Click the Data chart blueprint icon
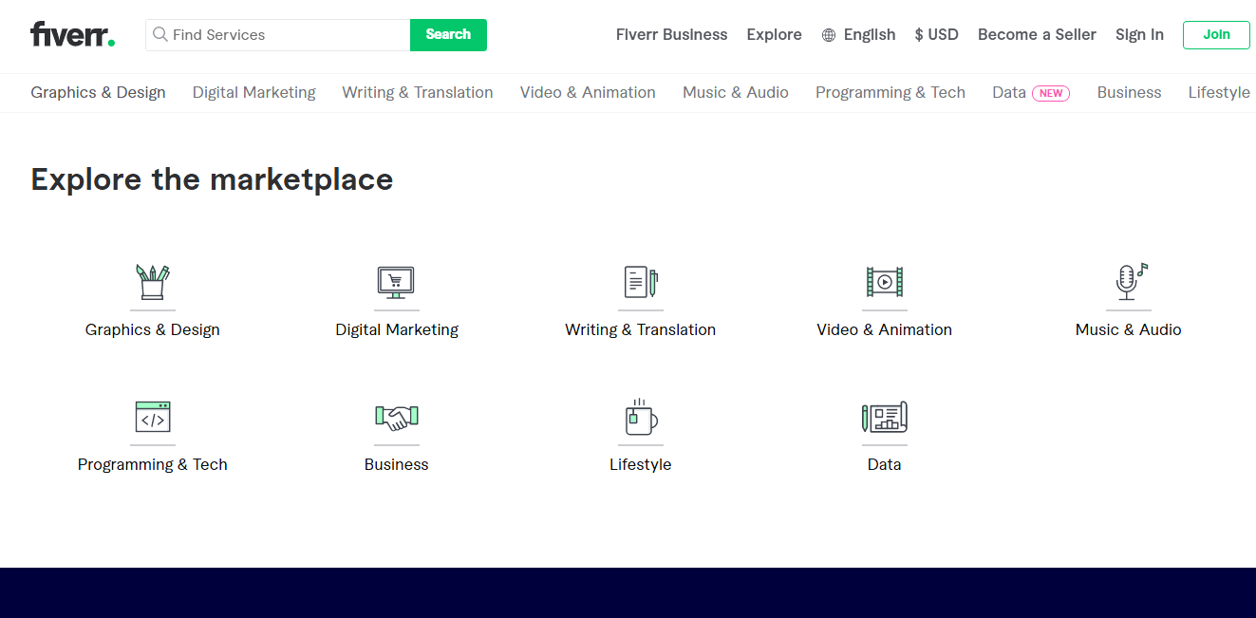The width and height of the screenshot is (1256, 618). (x=885, y=417)
